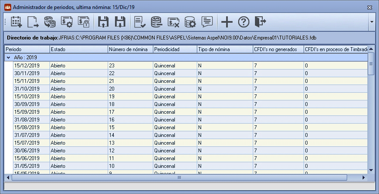Click the Número de nómina column header
The image size is (379, 194).
pyautogui.click(x=130, y=49)
